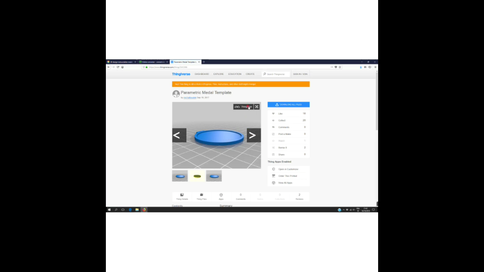This screenshot has height=272, width=484.
Task: Open the michalhoudek author link
Action: pyautogui.click(x=190, y=97)
